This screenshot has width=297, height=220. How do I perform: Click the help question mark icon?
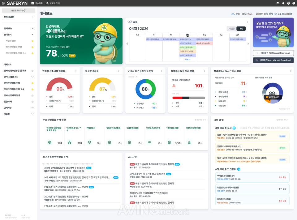288,3
